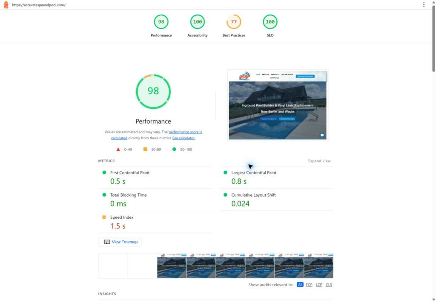The height and width of the screenshot is (302, 436).
Task: Click the large Performance heading text
Action: coord(153,121)
